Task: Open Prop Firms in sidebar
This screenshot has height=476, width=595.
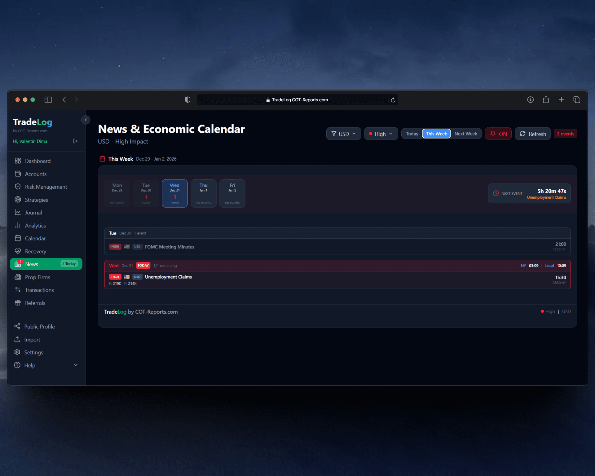Action: [x=37, y=277]
